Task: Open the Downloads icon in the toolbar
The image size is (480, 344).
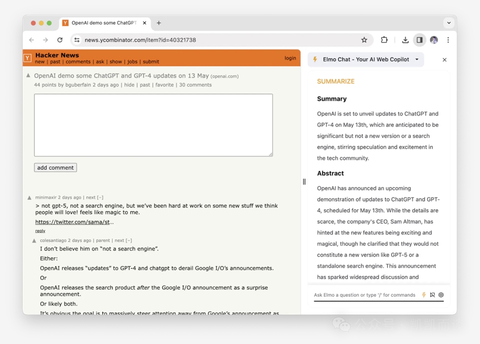Action: point(405,40)
